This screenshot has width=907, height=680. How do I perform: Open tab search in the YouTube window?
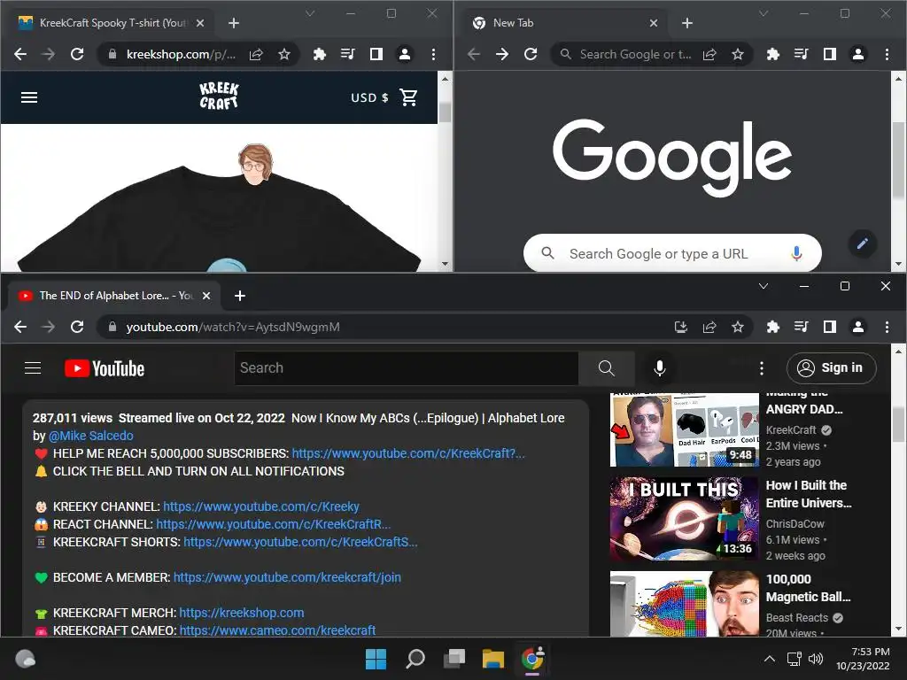coord(764,286)
